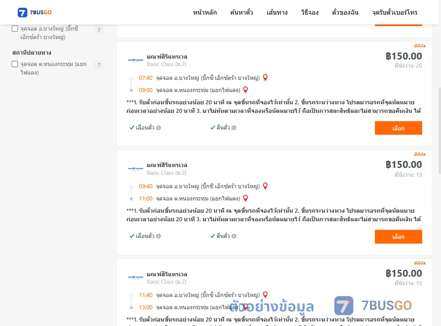This screenshot has height=326, width=441.
Task: Click the 09:00 arrival time
Action: tap(146, 90)
